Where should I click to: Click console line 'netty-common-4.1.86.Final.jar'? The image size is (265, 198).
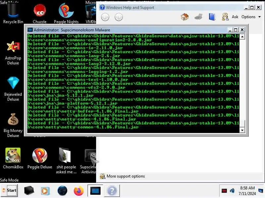click(x=83, y=127)
